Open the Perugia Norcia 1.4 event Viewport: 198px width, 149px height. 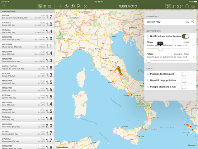pyautogui.click(x=27, y=31)
